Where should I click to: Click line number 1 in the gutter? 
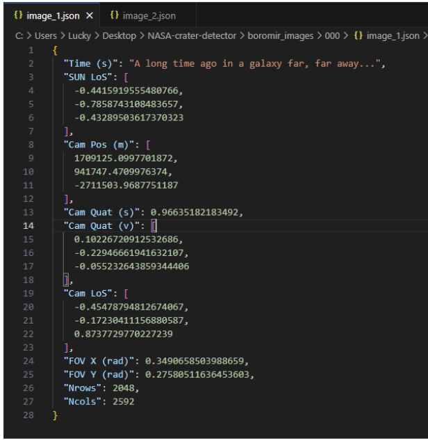pos(31,50)
